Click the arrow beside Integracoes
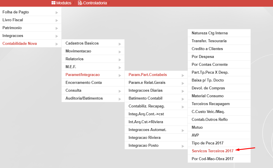 coord(57,36)
